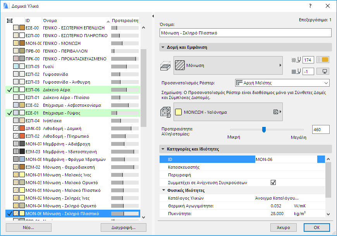Click the surface material brick wall icon
Image resolution: width=337 pixels, height=236 pixels.
coord(165,112)
